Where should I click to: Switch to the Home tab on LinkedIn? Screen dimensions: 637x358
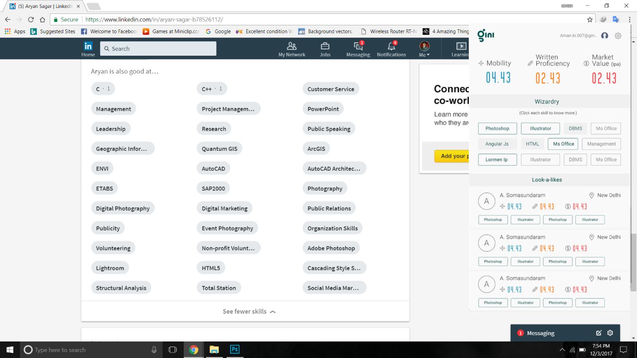88,48
